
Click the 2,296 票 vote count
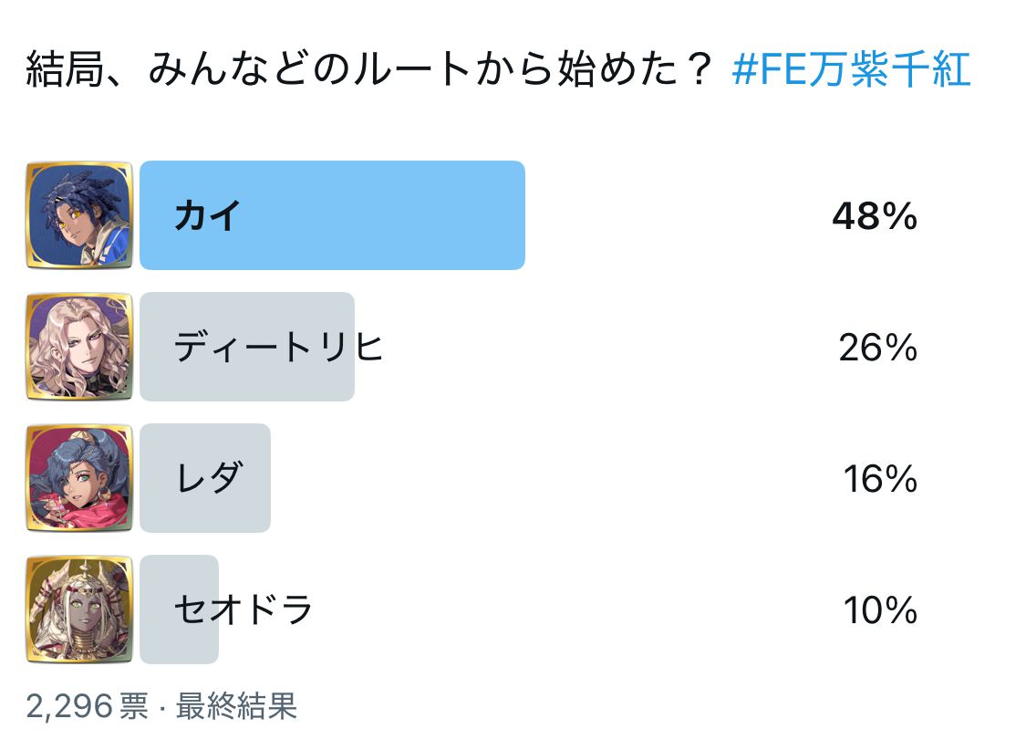88,706
